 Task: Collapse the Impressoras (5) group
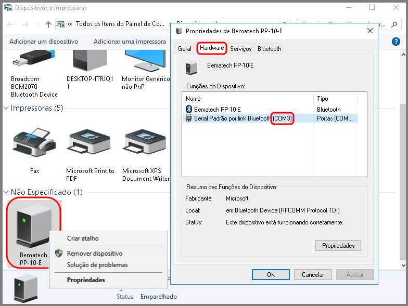(x=7, y=108)
